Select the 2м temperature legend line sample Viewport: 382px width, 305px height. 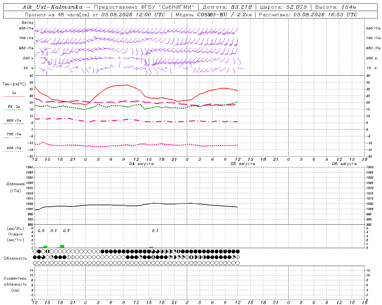tap(14, 96)
